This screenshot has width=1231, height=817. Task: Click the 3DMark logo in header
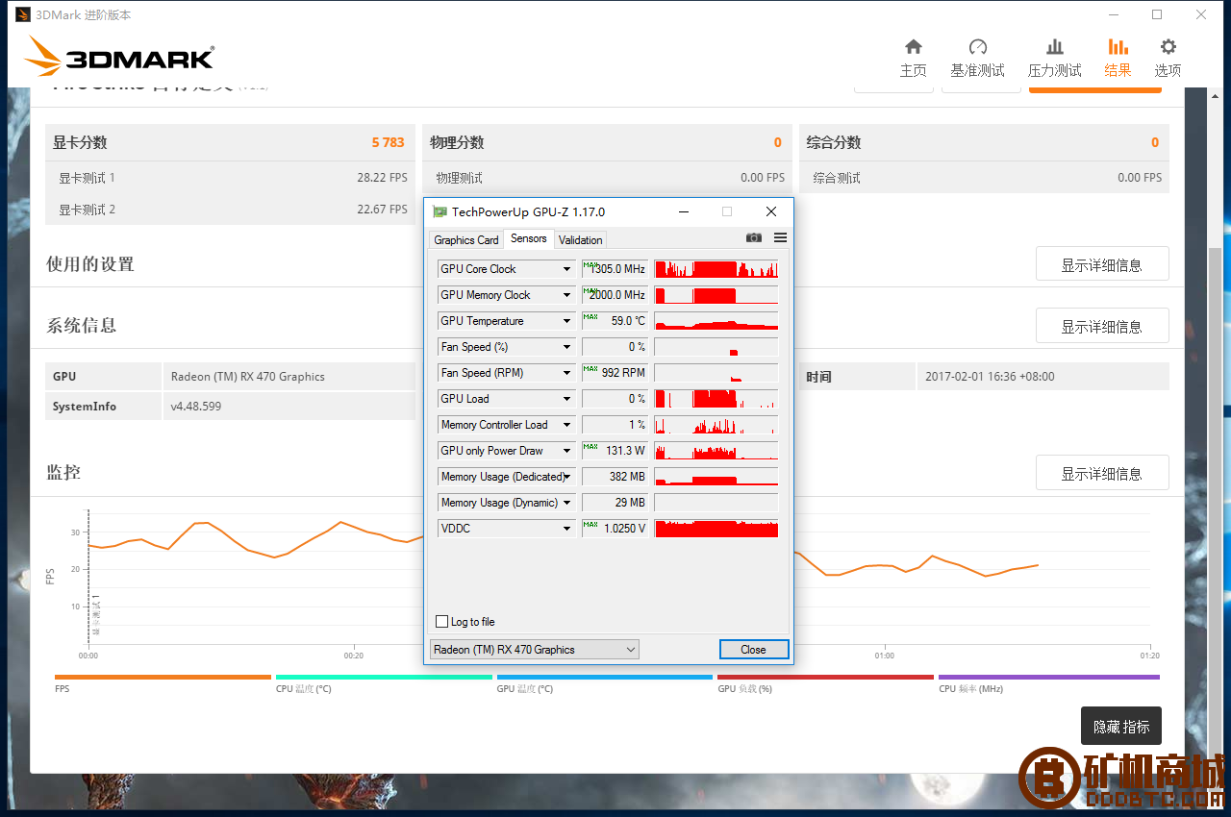click(119, 56)
